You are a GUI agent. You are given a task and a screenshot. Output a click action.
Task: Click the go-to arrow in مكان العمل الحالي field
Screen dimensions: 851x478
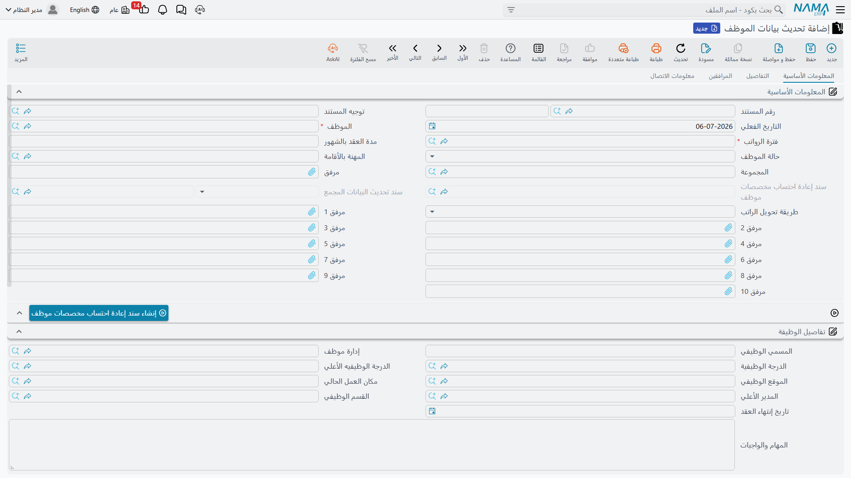coord(27,381)
